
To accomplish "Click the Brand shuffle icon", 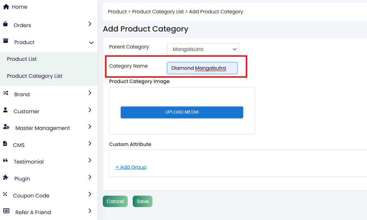I will (6, 93).
